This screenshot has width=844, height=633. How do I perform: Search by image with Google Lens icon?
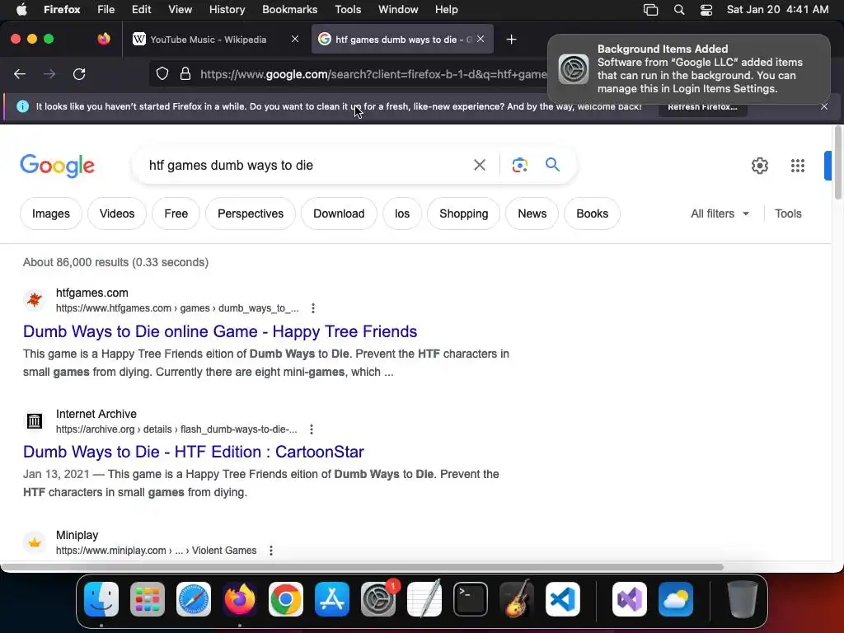pyautogui.click(x=519, y=165)
